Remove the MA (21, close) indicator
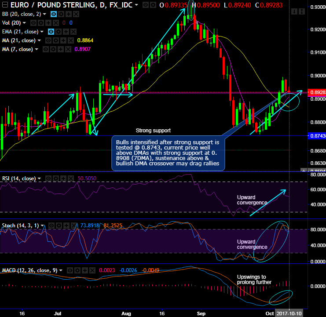 click(x=71, y=40)
